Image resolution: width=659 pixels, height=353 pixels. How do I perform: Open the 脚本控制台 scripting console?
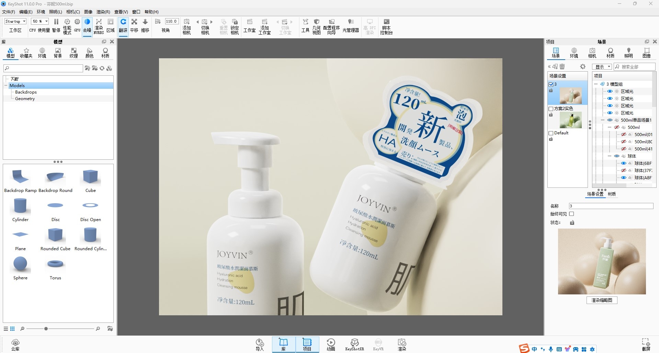pyautogui.click(x=386, y=26)
